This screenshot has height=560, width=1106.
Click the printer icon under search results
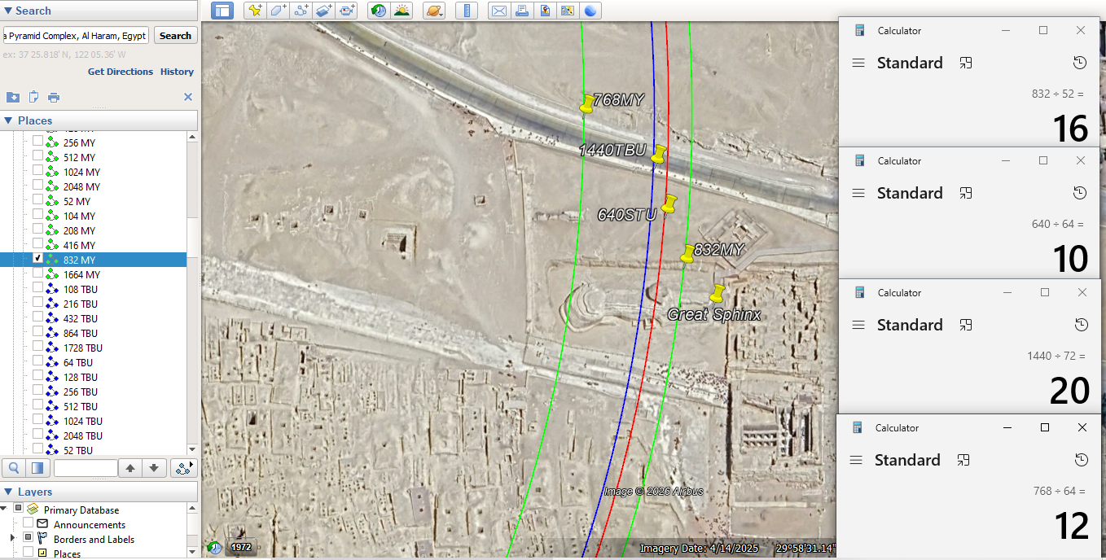coord(54,97)
